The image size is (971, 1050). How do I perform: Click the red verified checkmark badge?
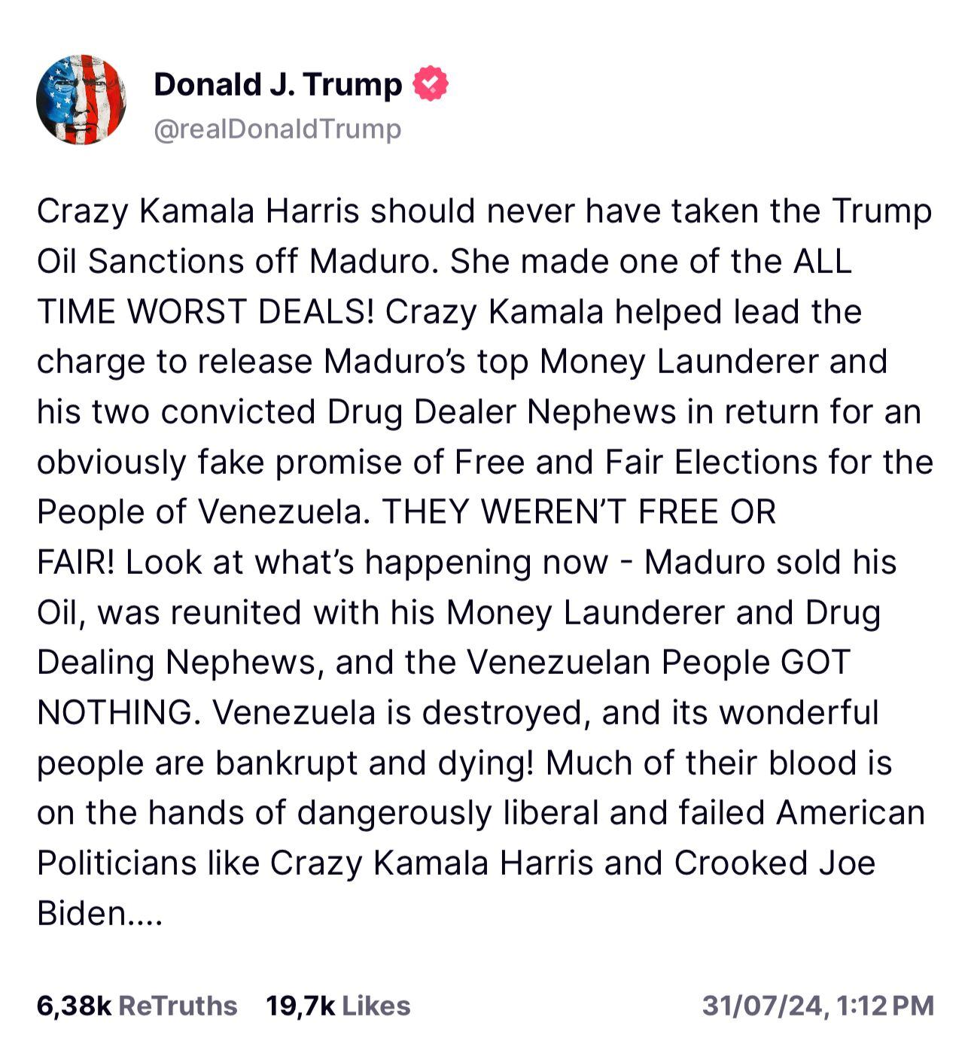coord(430,84)
